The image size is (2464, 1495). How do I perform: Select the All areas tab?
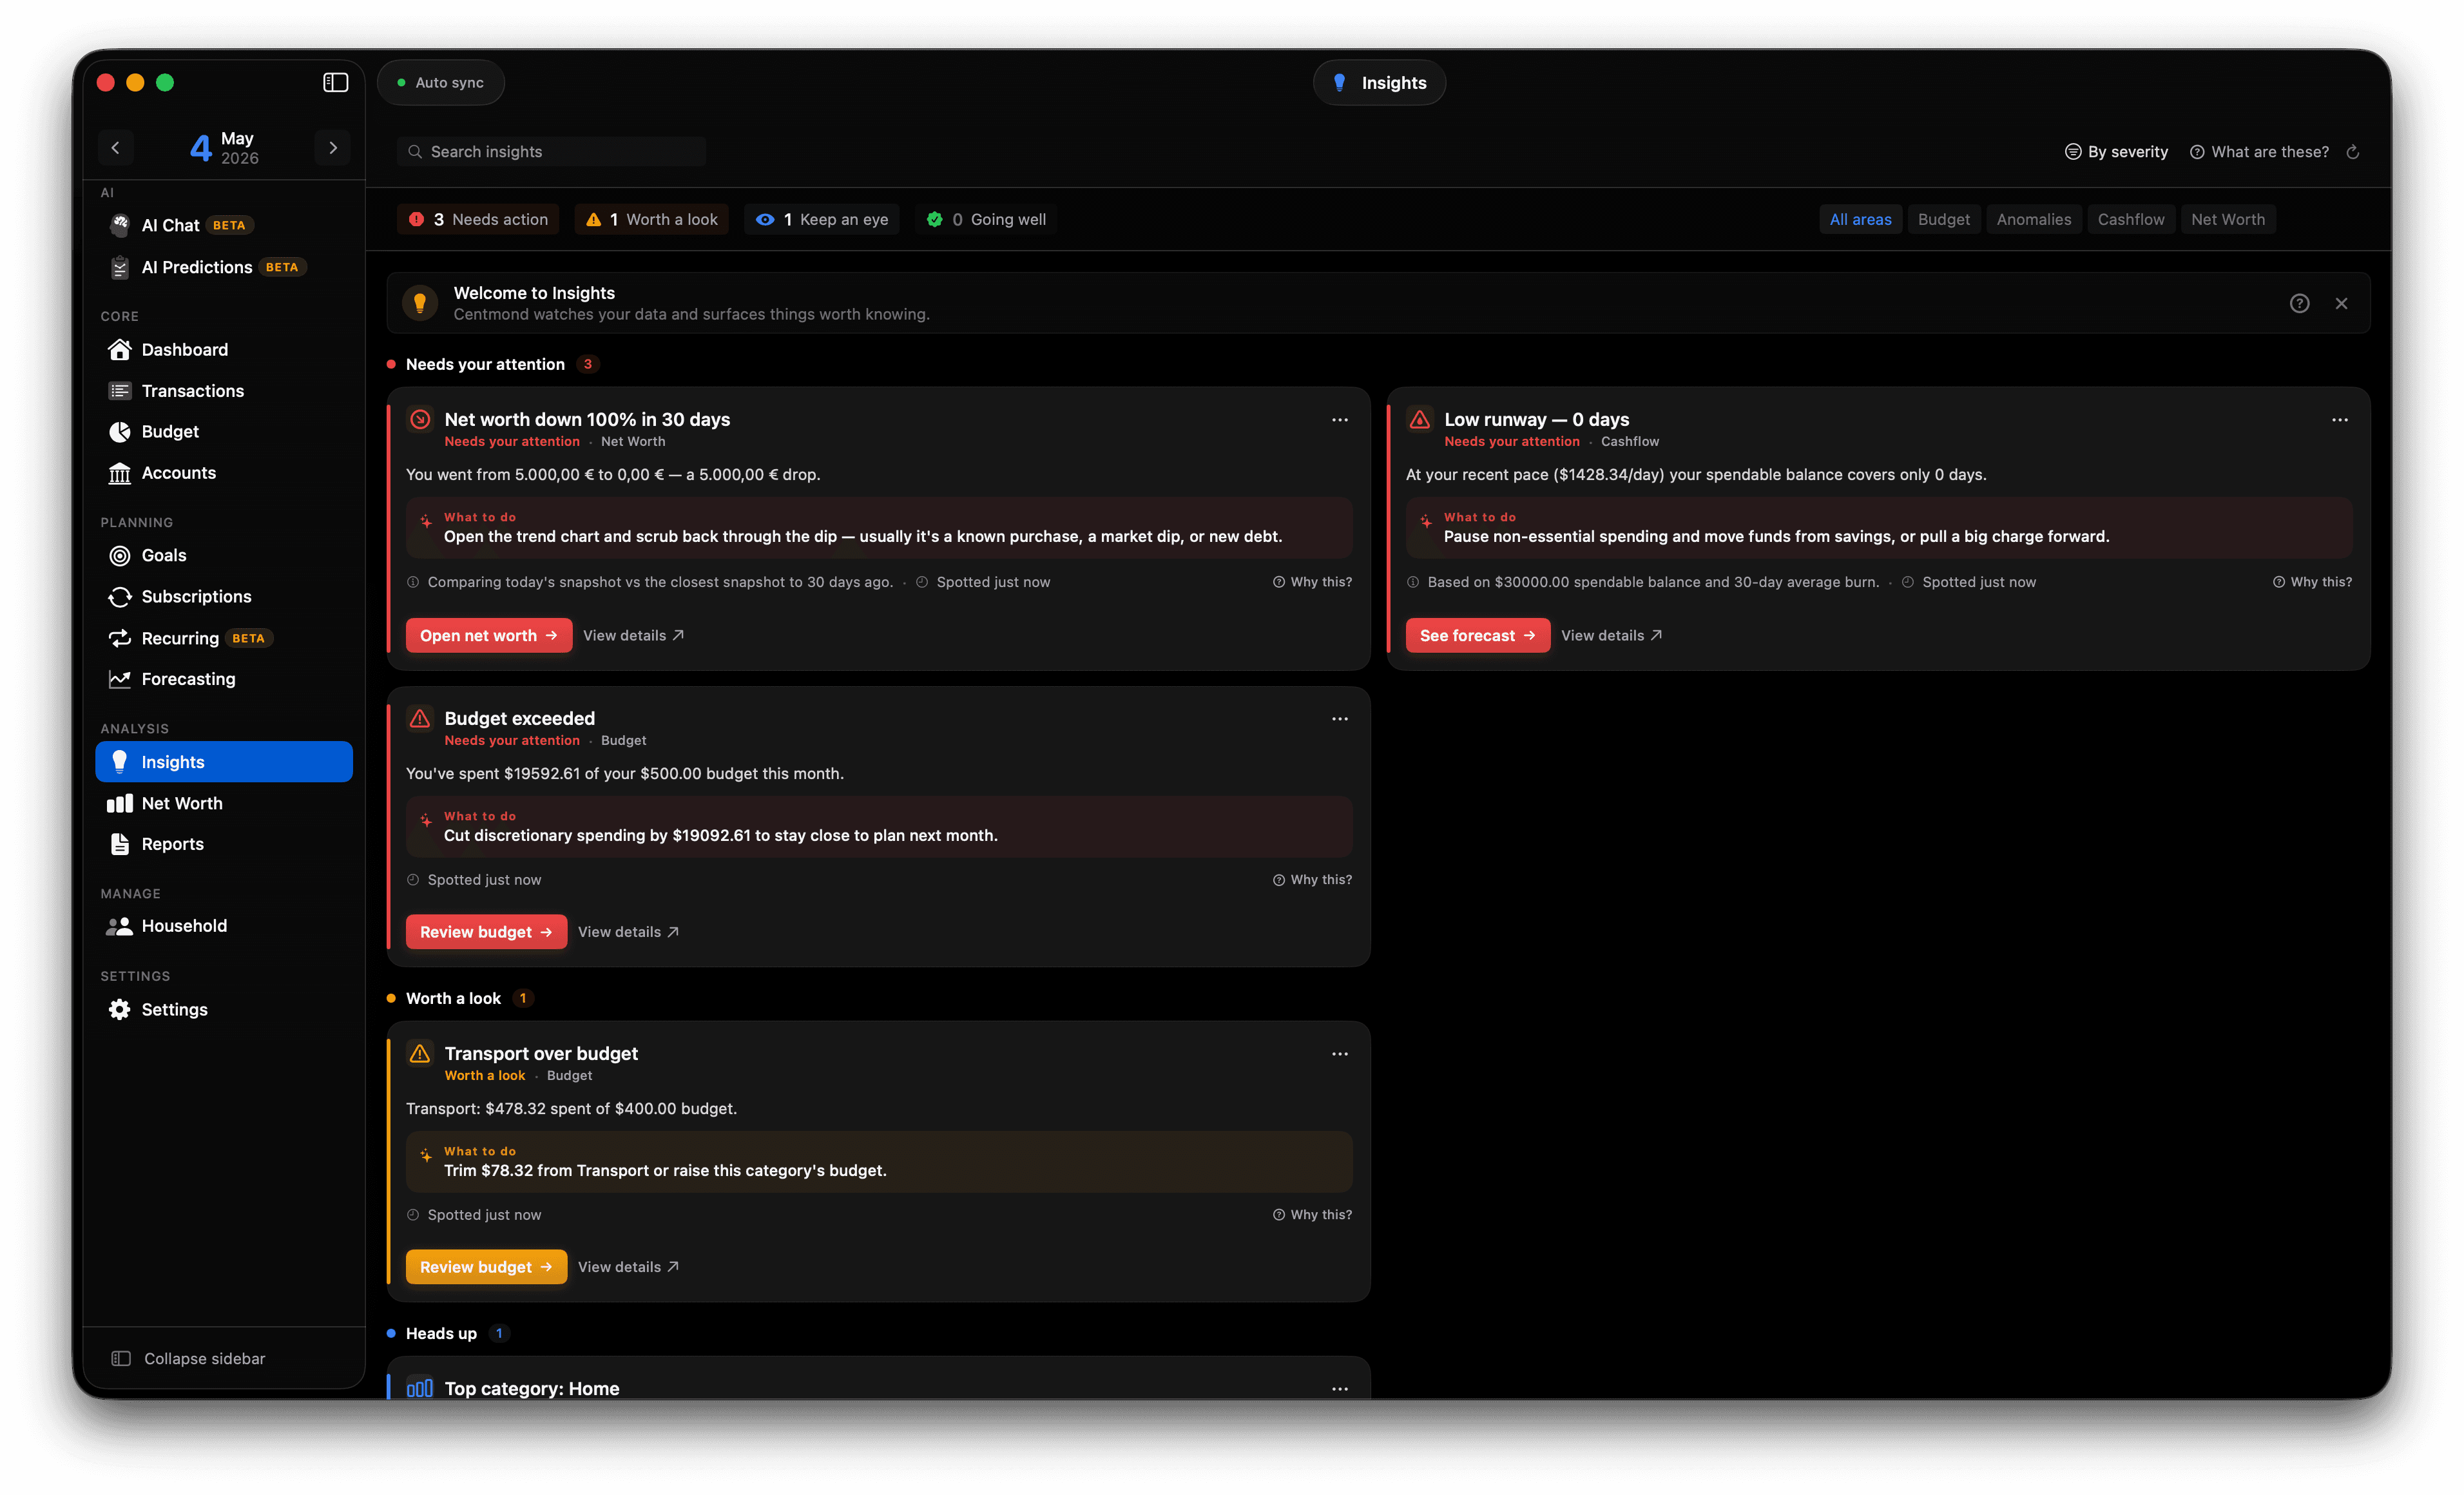coord(1860,219)
